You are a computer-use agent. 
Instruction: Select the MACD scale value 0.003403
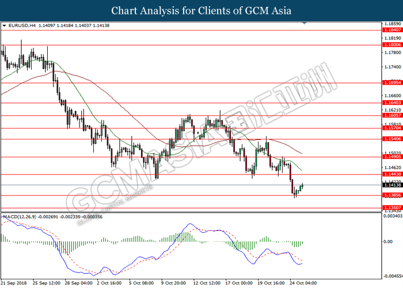tap(393, 216)
